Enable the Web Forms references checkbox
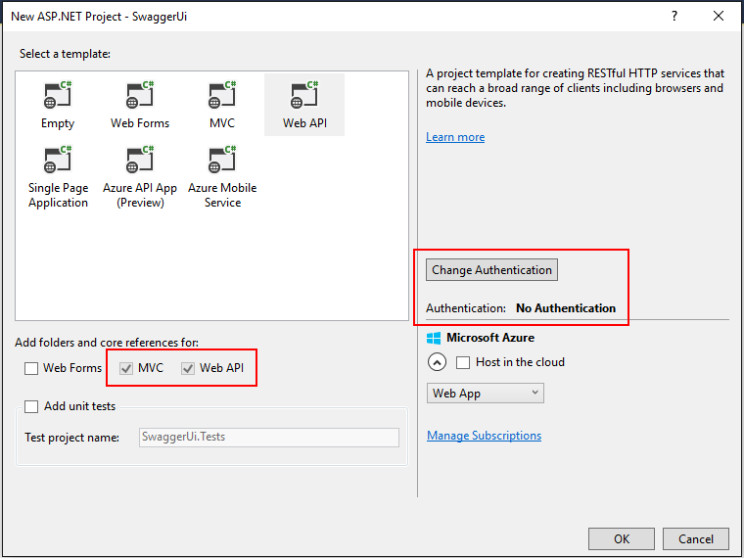The image size is (744, 558). [31, 368]
